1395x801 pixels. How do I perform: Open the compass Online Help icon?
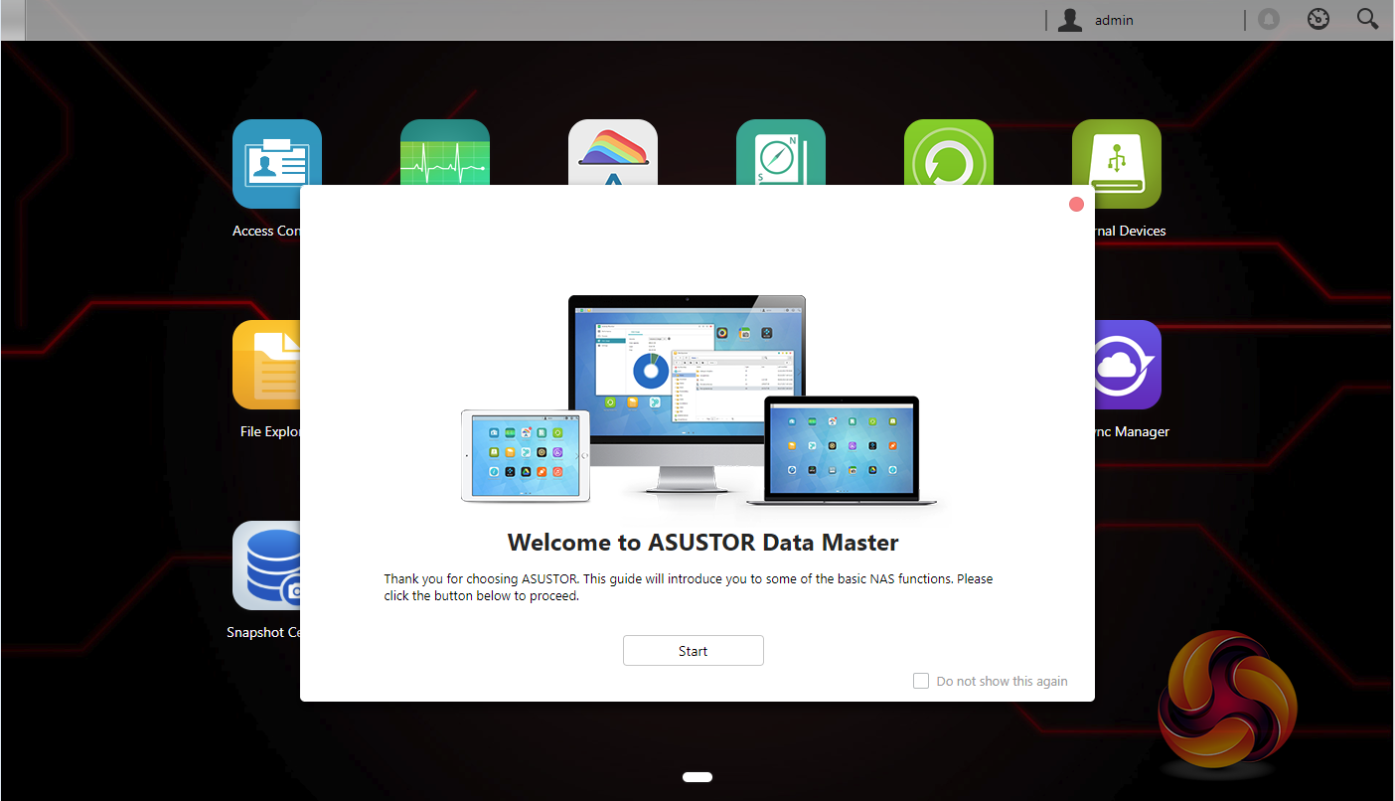pos(781,152)
